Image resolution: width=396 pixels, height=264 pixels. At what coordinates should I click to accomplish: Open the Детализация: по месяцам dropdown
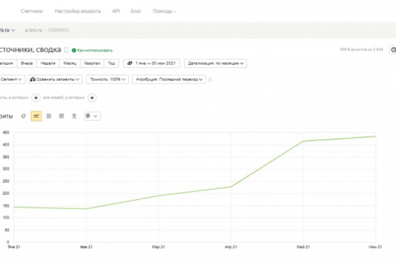click(216, 63)
